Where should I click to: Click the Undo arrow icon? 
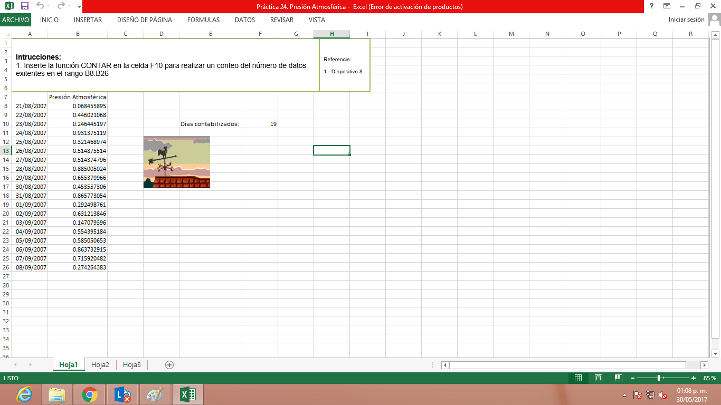41,6
